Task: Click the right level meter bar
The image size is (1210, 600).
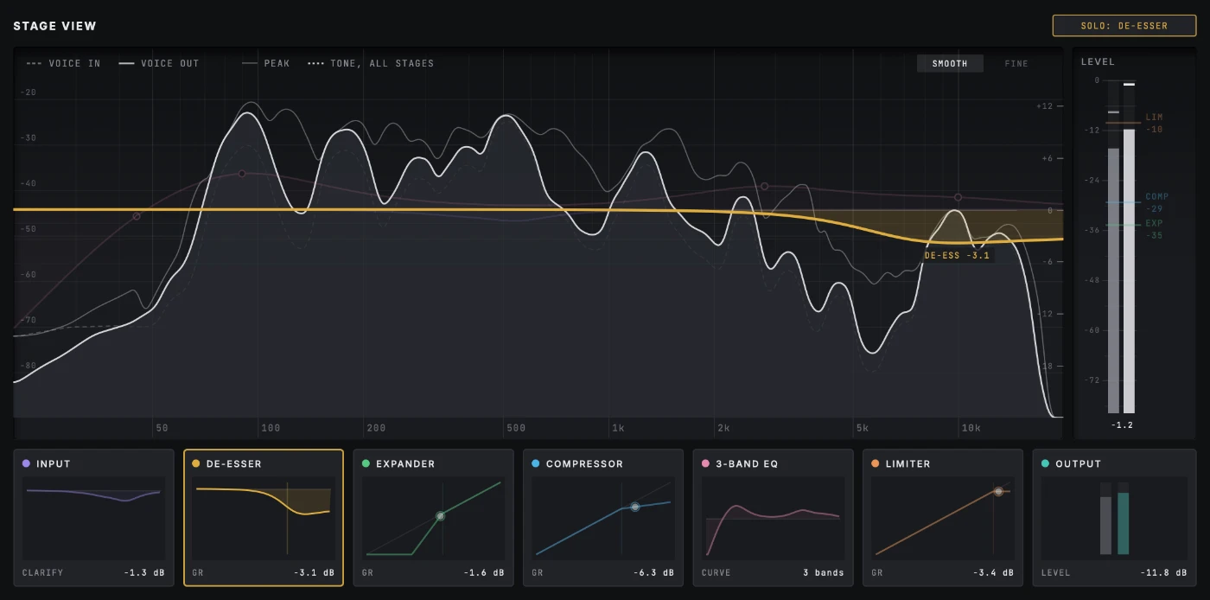Action: click(x=1129, y=271)
